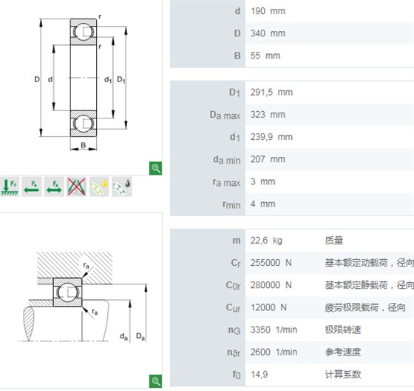Select the 14,9 calculation factor value
Image resolution: width=414 pixels, height=391 pixels.
[259, 375]
